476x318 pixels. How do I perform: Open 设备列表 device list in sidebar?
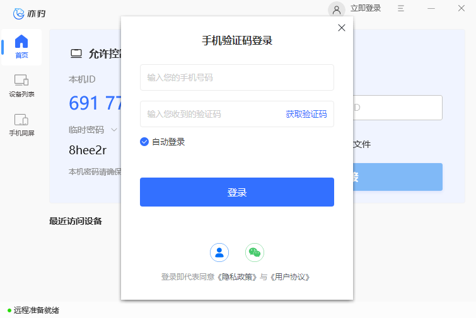(x=21, y=86)
